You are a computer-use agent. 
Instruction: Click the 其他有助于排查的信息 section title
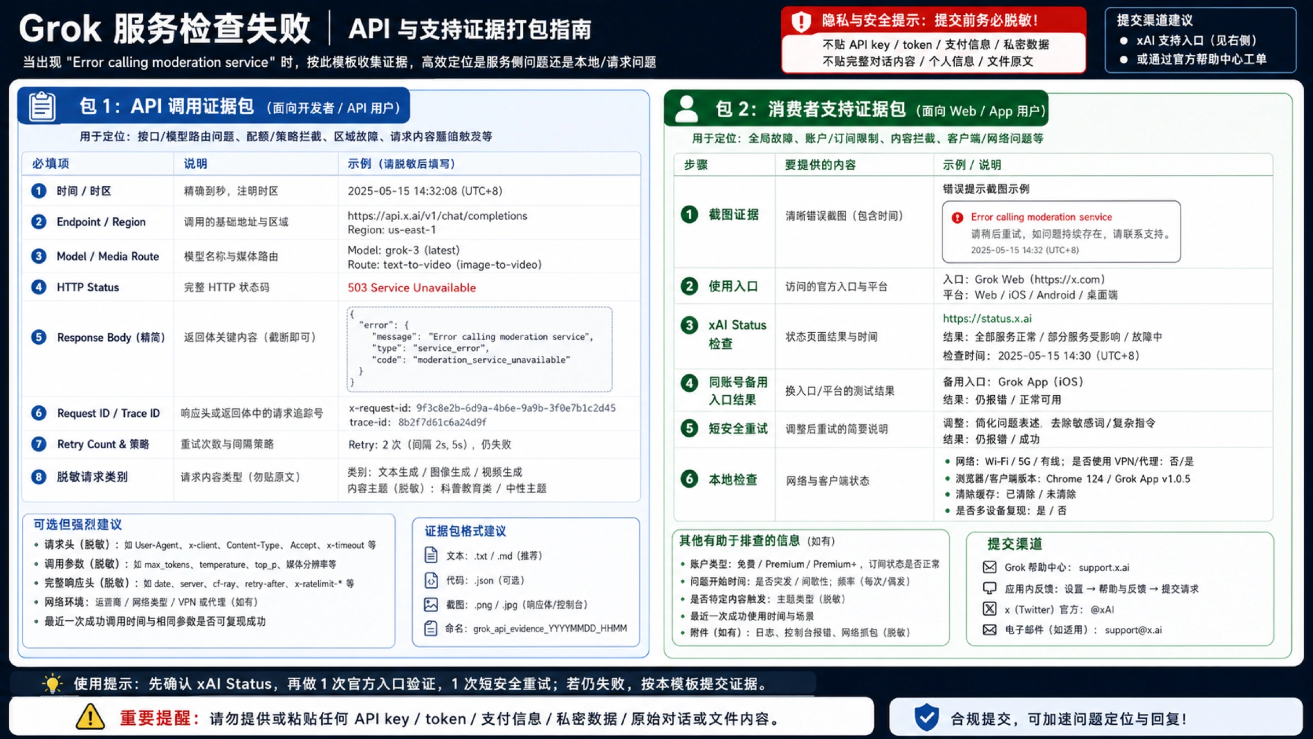[739, 541]
